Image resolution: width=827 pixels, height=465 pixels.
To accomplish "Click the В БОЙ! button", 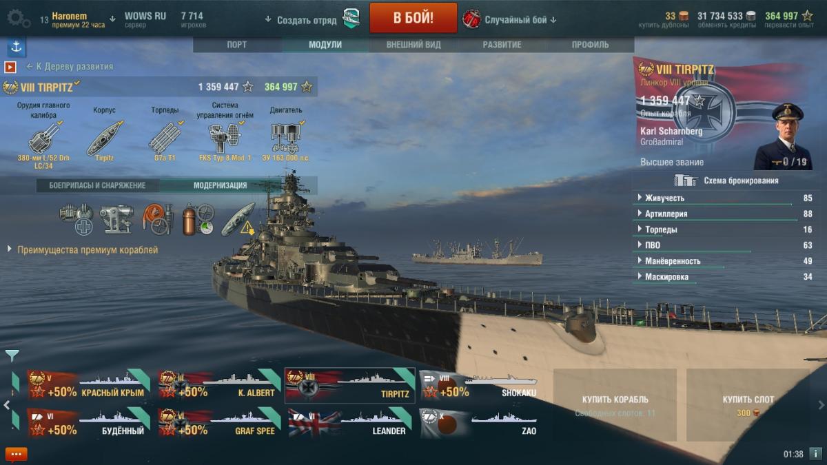I will (x=413, y=18).
